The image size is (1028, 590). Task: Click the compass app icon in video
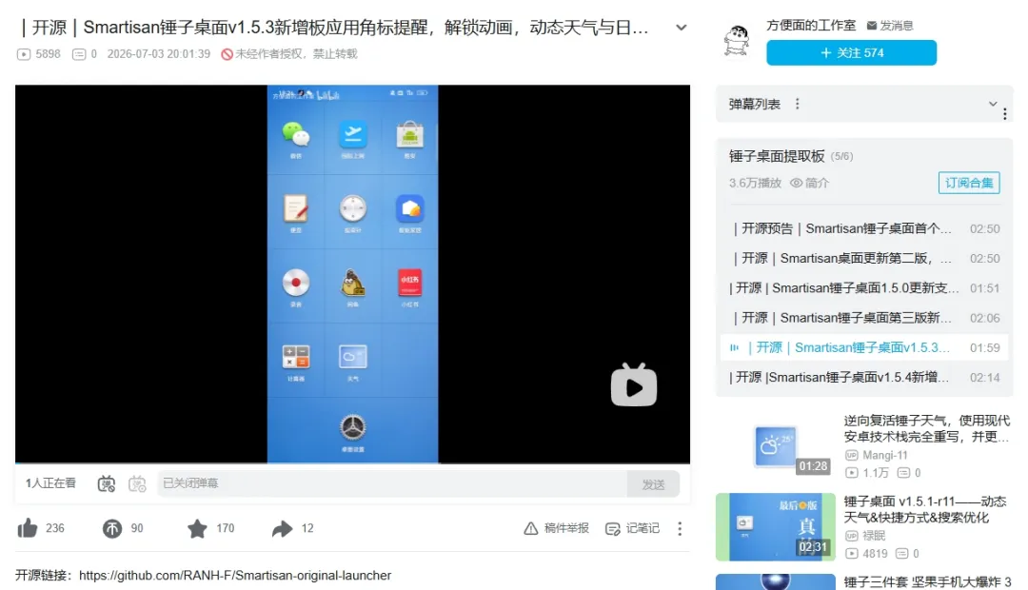pos(353,209)
